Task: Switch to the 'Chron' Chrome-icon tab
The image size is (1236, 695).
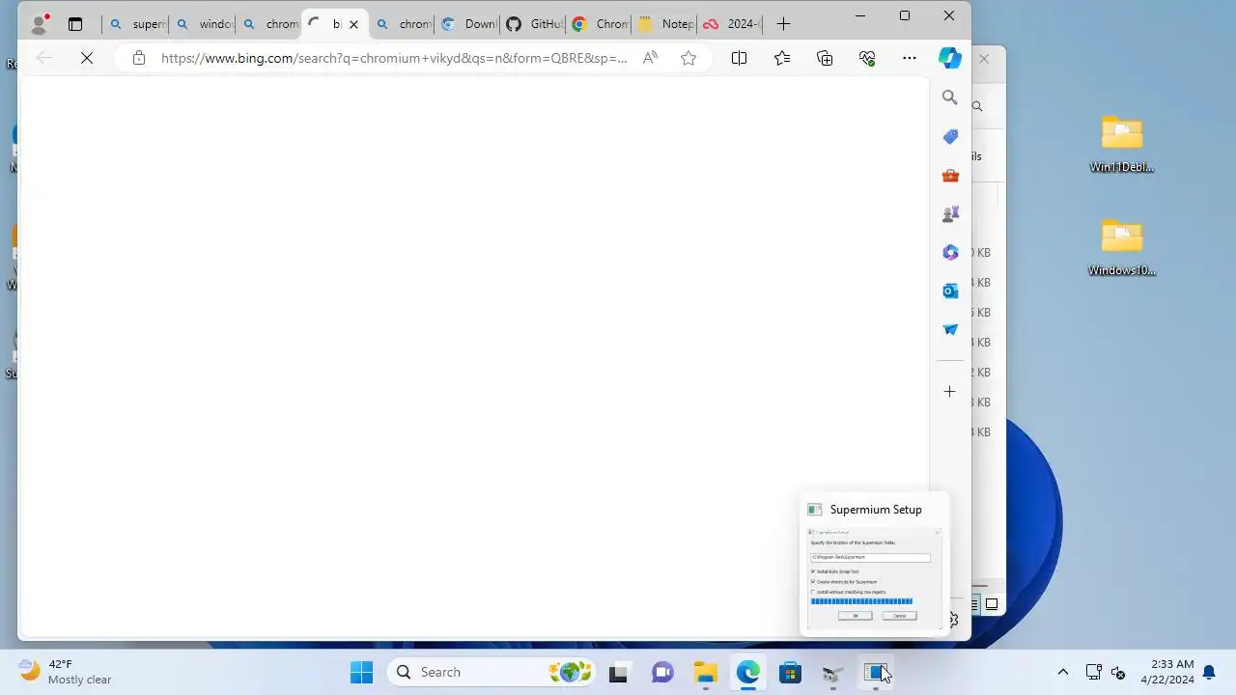Action: tap(601, 24)
